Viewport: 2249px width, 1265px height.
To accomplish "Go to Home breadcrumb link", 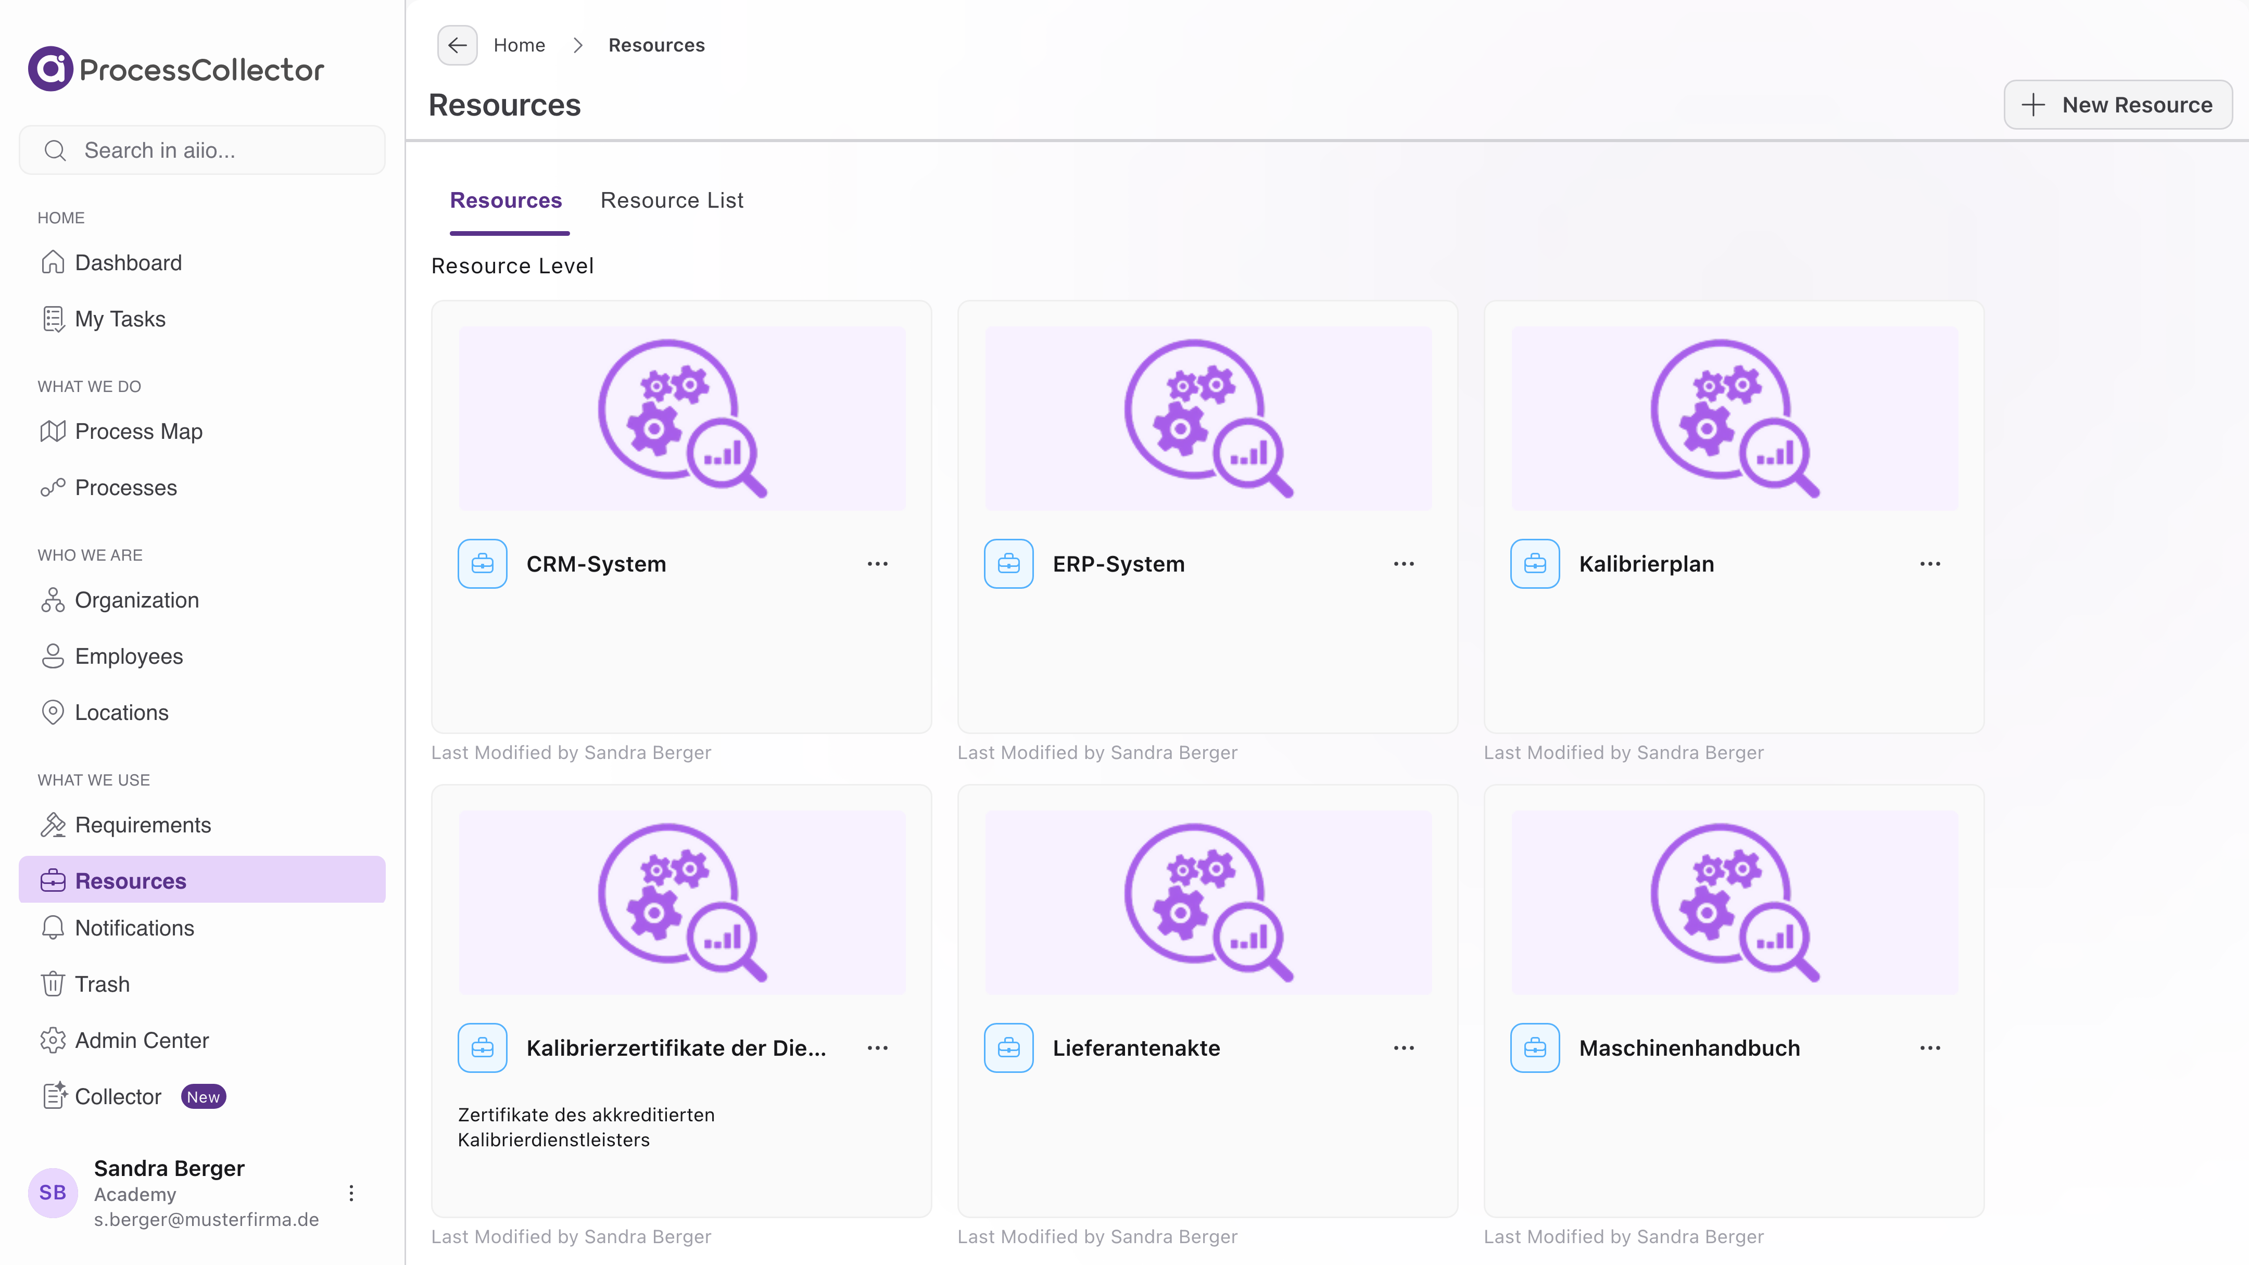I will pos(519,45).
